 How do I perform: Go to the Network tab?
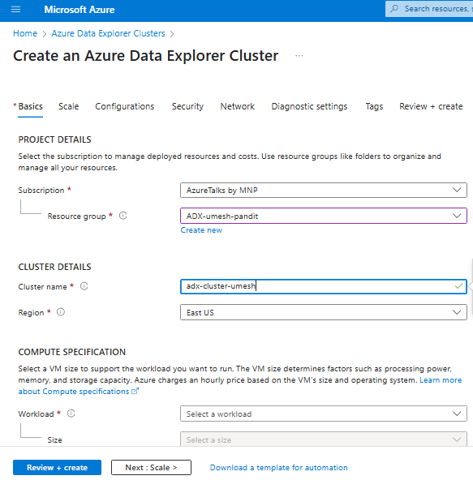pyautogui.click(x=238, y=106)
